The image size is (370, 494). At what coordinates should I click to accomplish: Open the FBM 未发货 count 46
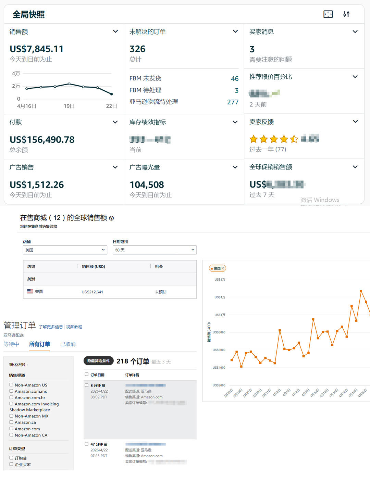[x=235, y=79]
